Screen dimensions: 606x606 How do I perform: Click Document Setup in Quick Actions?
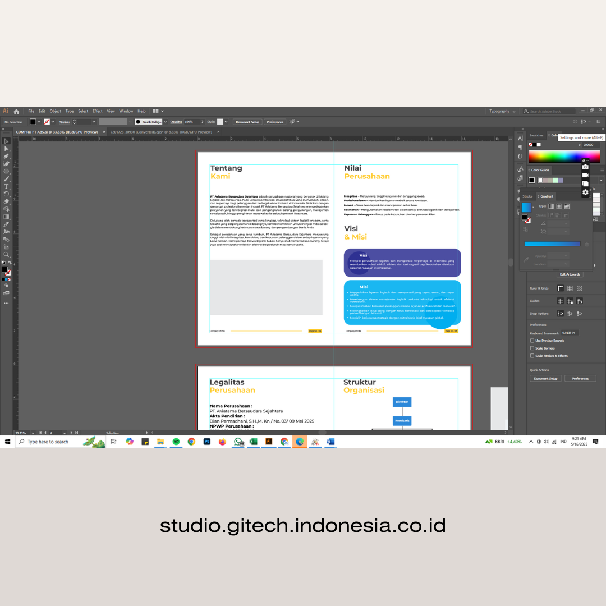[545, 379]
